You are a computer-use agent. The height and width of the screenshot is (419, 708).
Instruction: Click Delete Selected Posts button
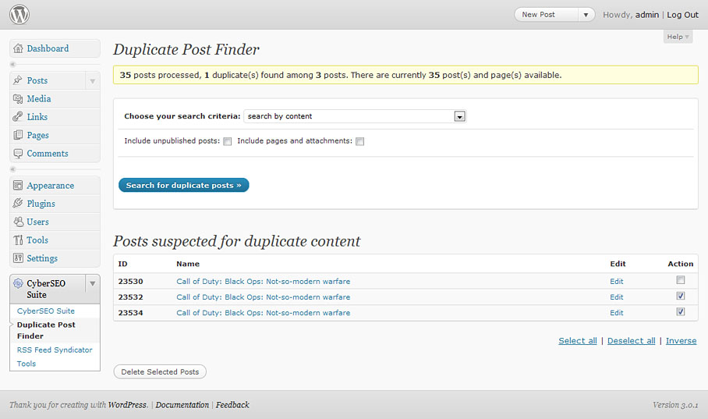tap(160, 371)
